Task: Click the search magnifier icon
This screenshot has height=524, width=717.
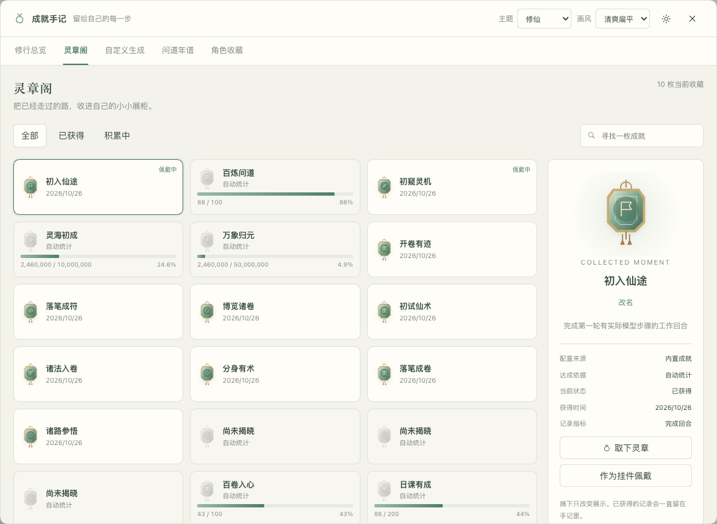Action: click(x=592, y=136)
